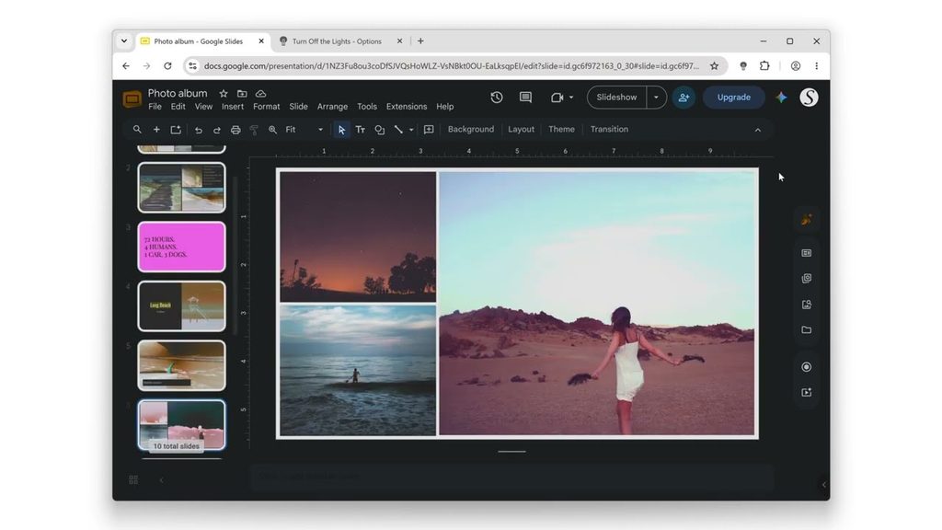Viewport: 942px width, 530px height.
Task: Click the new slide with layout icon
Action: (176, 130)
